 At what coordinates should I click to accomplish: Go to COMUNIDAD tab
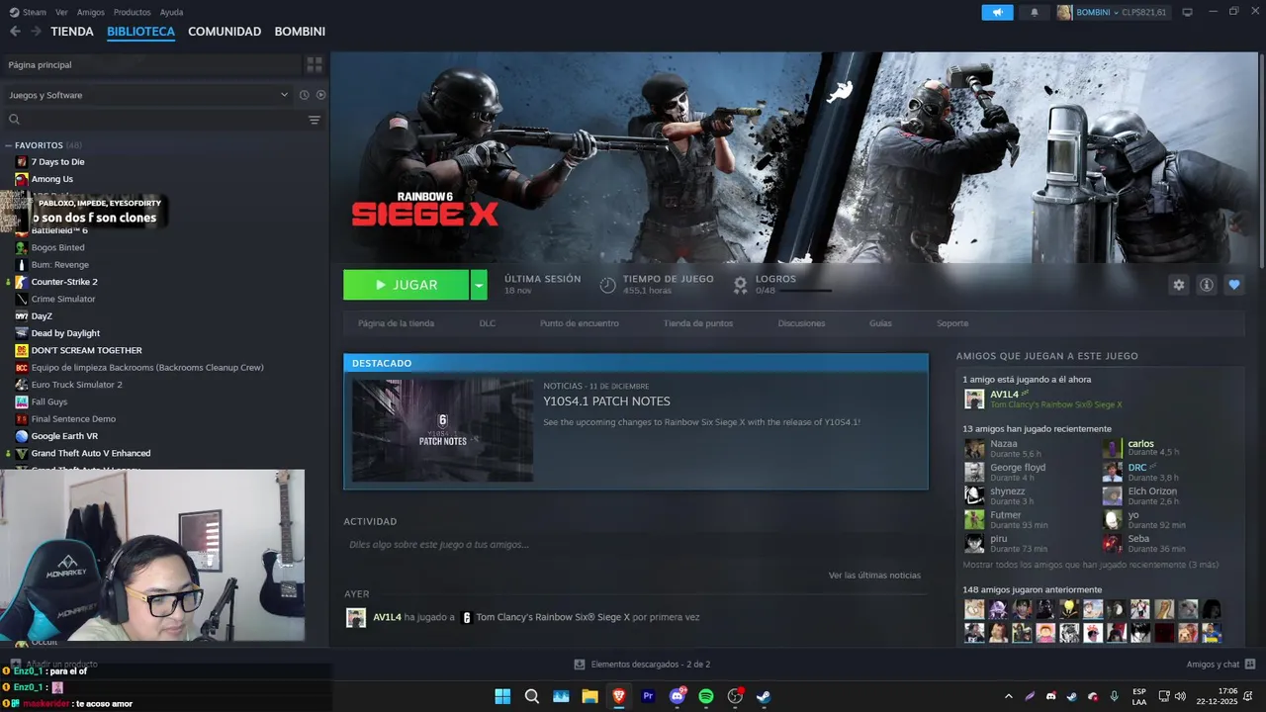pos(225,32)
